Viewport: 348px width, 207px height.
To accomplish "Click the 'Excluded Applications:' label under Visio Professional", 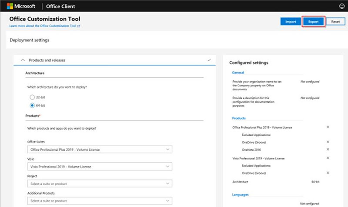I will coord(256,166).
